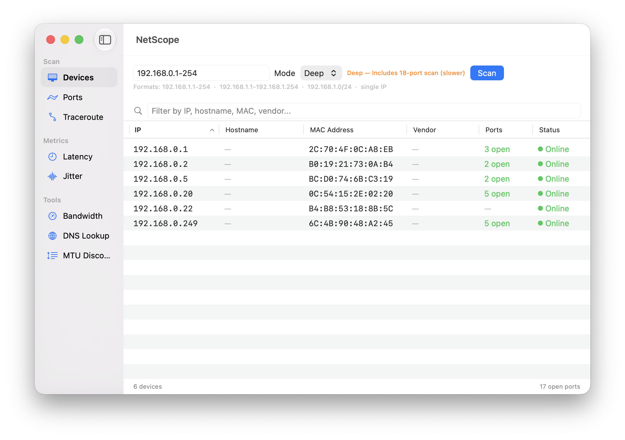Select the device 192.168.0.20
The width and height of the screenshot is (625, 440).
click(x=357, y=194)
